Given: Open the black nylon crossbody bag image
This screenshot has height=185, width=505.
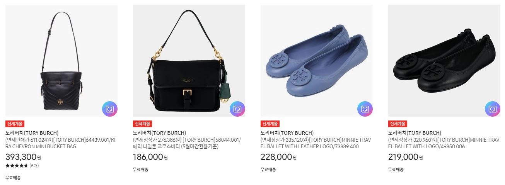Looking at the screenshot, I should [189, 61].
